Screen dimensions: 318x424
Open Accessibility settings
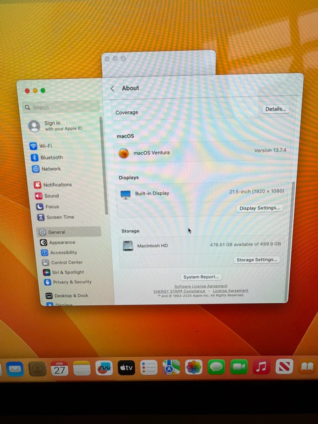(59, 252)
